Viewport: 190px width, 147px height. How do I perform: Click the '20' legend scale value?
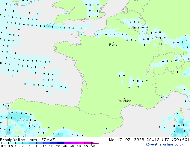pyautogui.click(x=51, y=146)
